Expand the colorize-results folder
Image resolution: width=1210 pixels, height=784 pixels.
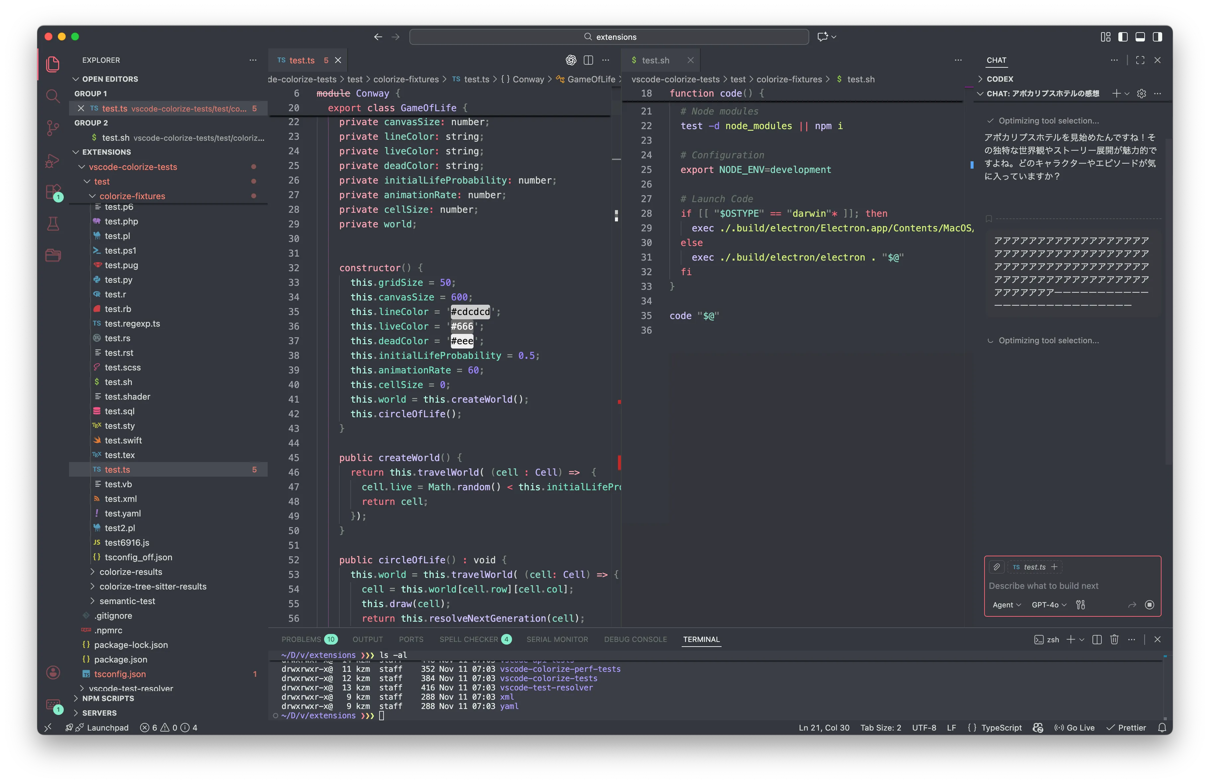coord(130,572)
